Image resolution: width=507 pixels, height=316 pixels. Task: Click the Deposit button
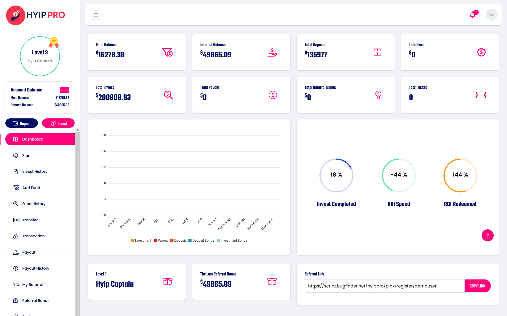coord(21,123)
